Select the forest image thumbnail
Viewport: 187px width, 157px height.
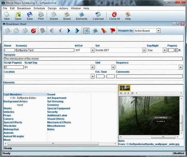pyautogui.click(x=125, y=88)
